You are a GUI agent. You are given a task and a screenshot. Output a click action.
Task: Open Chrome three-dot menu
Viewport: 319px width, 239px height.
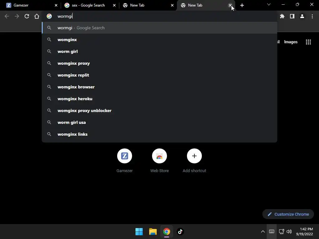(312, 16)
